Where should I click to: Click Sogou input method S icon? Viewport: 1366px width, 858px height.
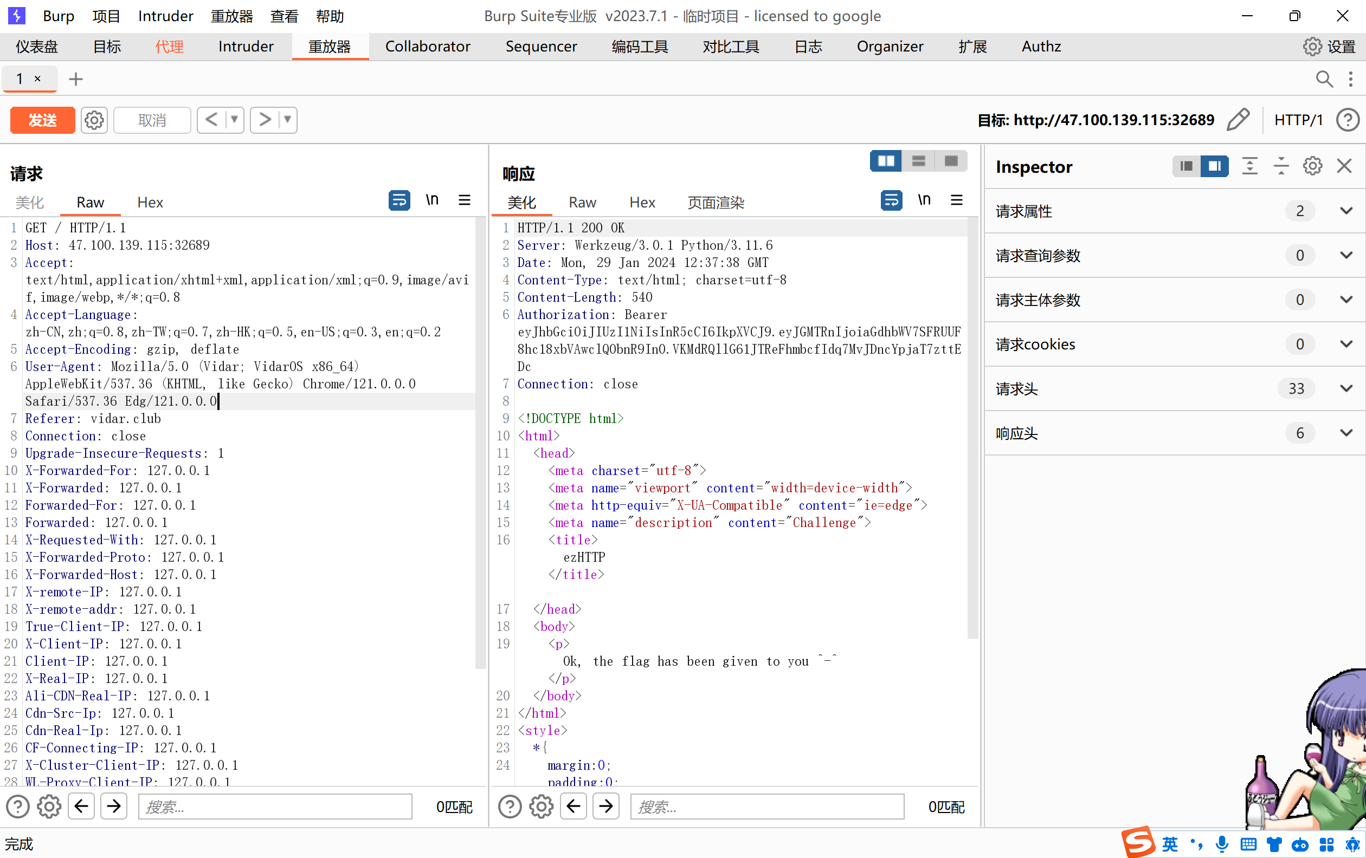click(x=1138, y=843)
